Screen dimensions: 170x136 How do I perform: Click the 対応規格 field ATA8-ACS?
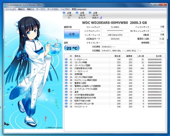click(x=133, y=47)
